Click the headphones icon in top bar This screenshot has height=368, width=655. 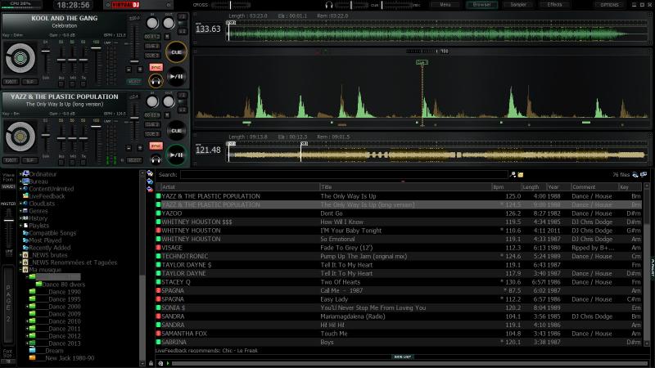point(329,5)
